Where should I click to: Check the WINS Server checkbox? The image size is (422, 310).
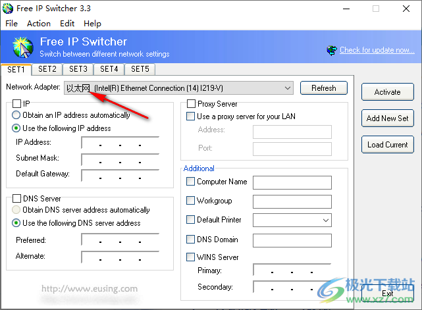tap(190, 257)
